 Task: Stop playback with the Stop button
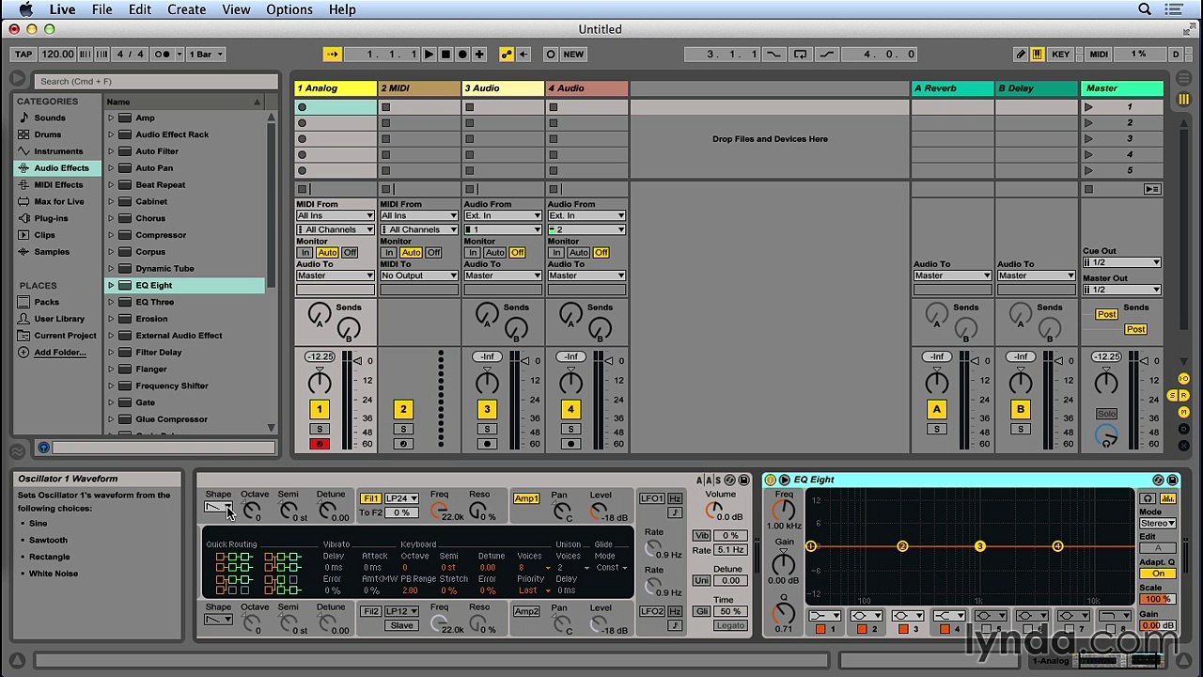(445, 55)
